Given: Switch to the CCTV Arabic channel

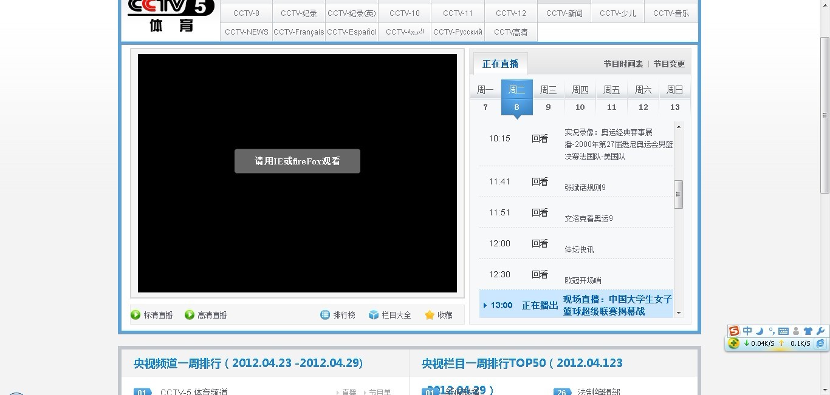Looking at the screenshot, I should (405, 32).
